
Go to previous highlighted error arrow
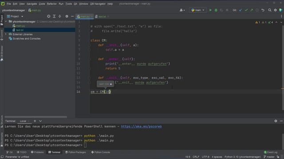click(276, 23)
